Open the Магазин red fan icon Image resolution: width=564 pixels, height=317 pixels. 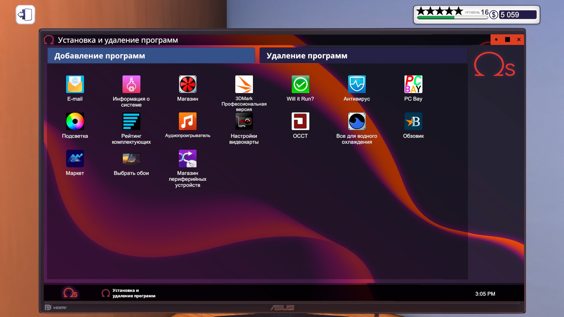coord(188,84)
